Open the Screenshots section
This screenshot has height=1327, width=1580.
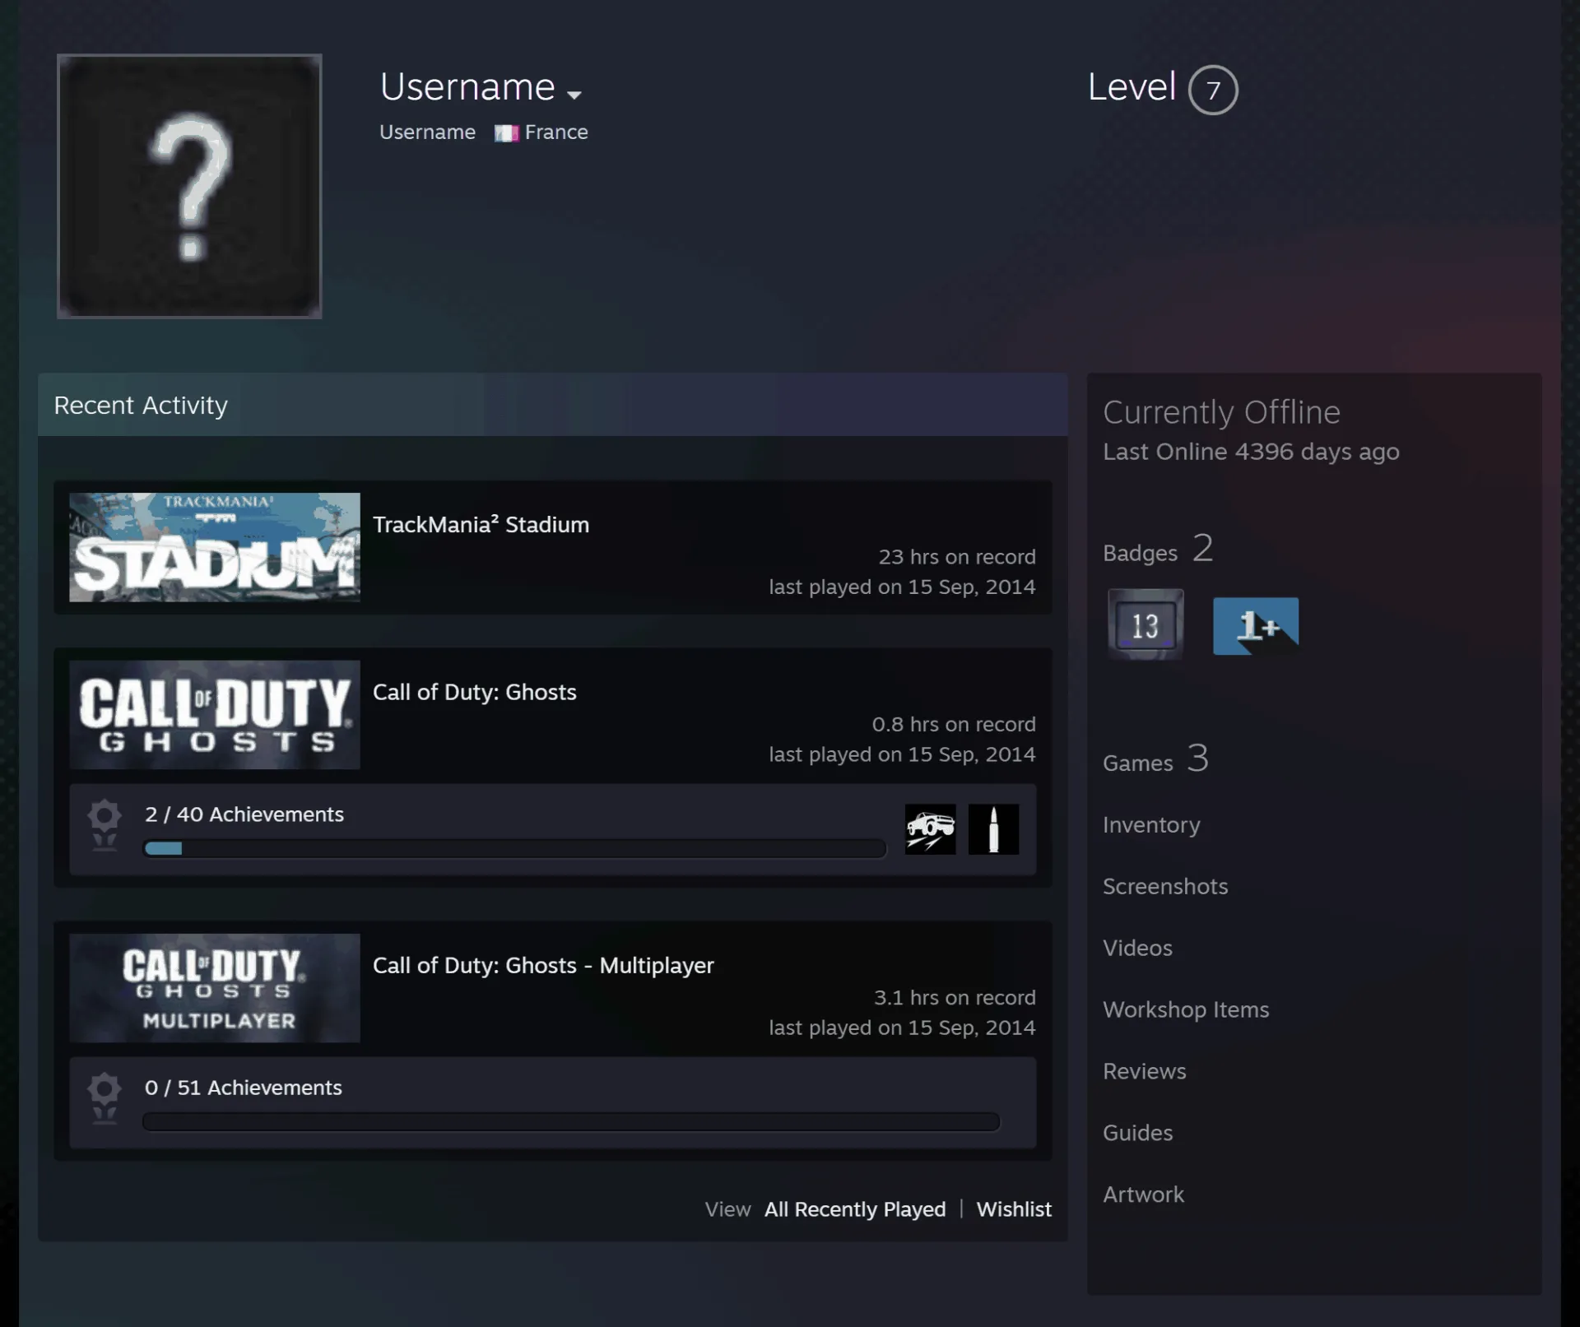tap(1165, 887)
